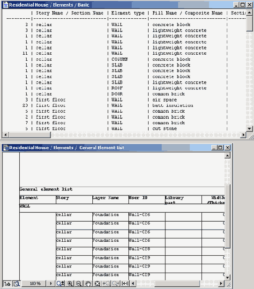254x289 pixels.
Task: Click the list settings icon in the bottom toolbar
Action: click(x=7, y=283)
